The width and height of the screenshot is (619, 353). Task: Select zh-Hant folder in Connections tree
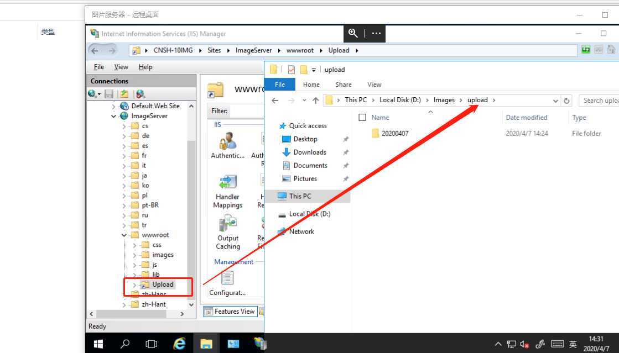tap(154, 304)
